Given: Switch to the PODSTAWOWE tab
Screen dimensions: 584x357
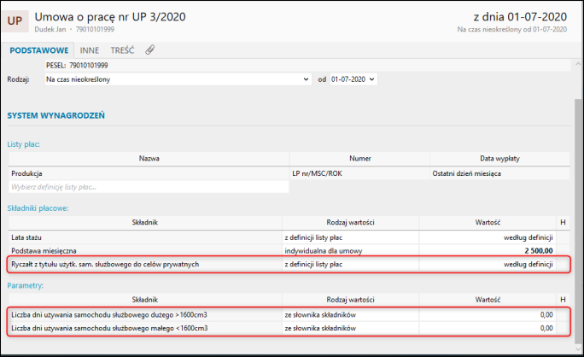Looking at the screenshot, I should click(39, 50).
